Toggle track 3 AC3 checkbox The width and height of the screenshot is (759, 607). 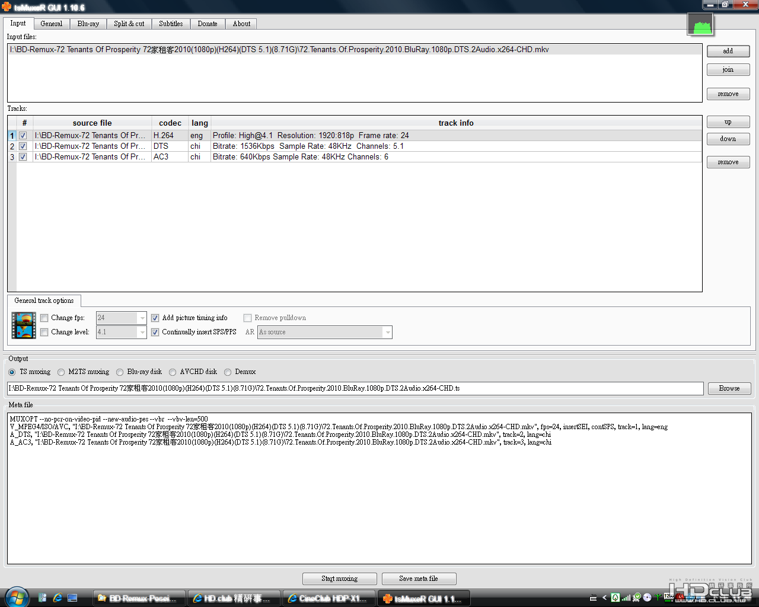click(23, 157)
